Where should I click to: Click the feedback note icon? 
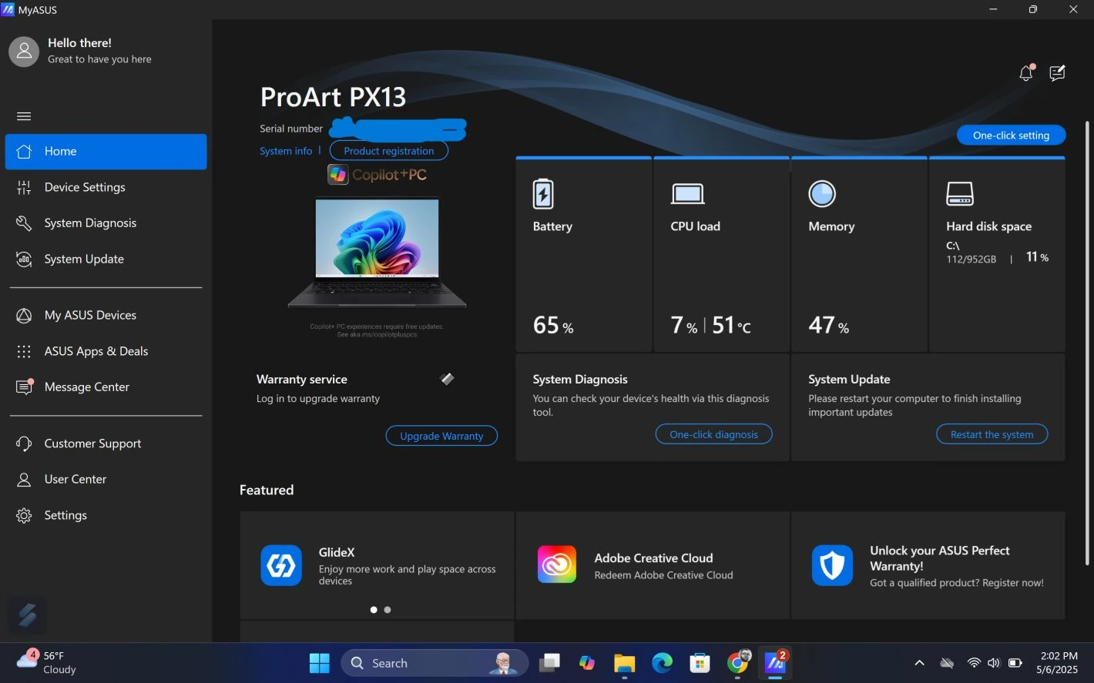(1057, 74)
